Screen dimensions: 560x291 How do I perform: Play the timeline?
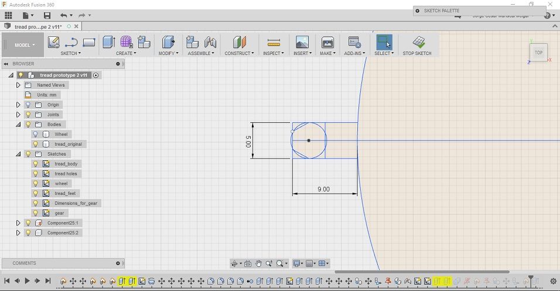[x=27, y=281]
